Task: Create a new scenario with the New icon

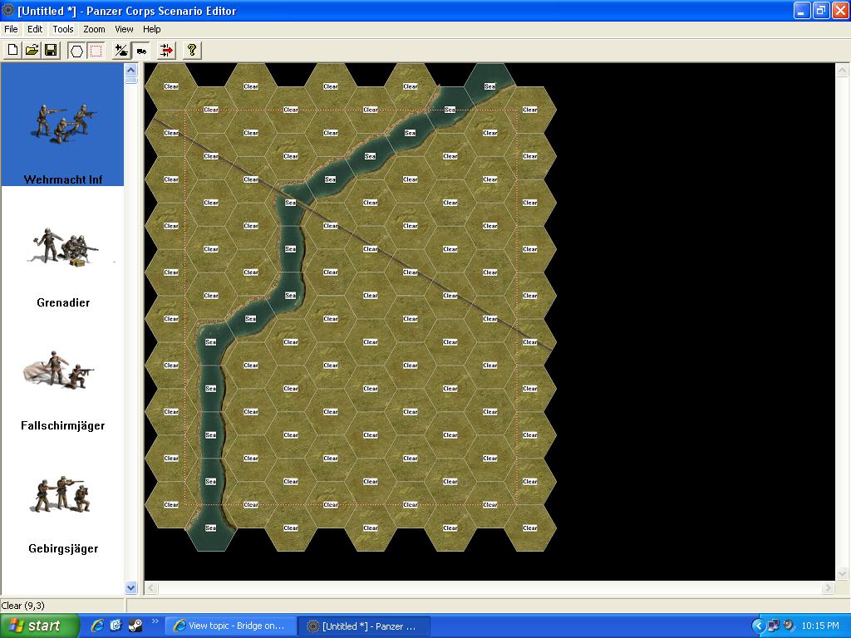Action: point(12,51)
